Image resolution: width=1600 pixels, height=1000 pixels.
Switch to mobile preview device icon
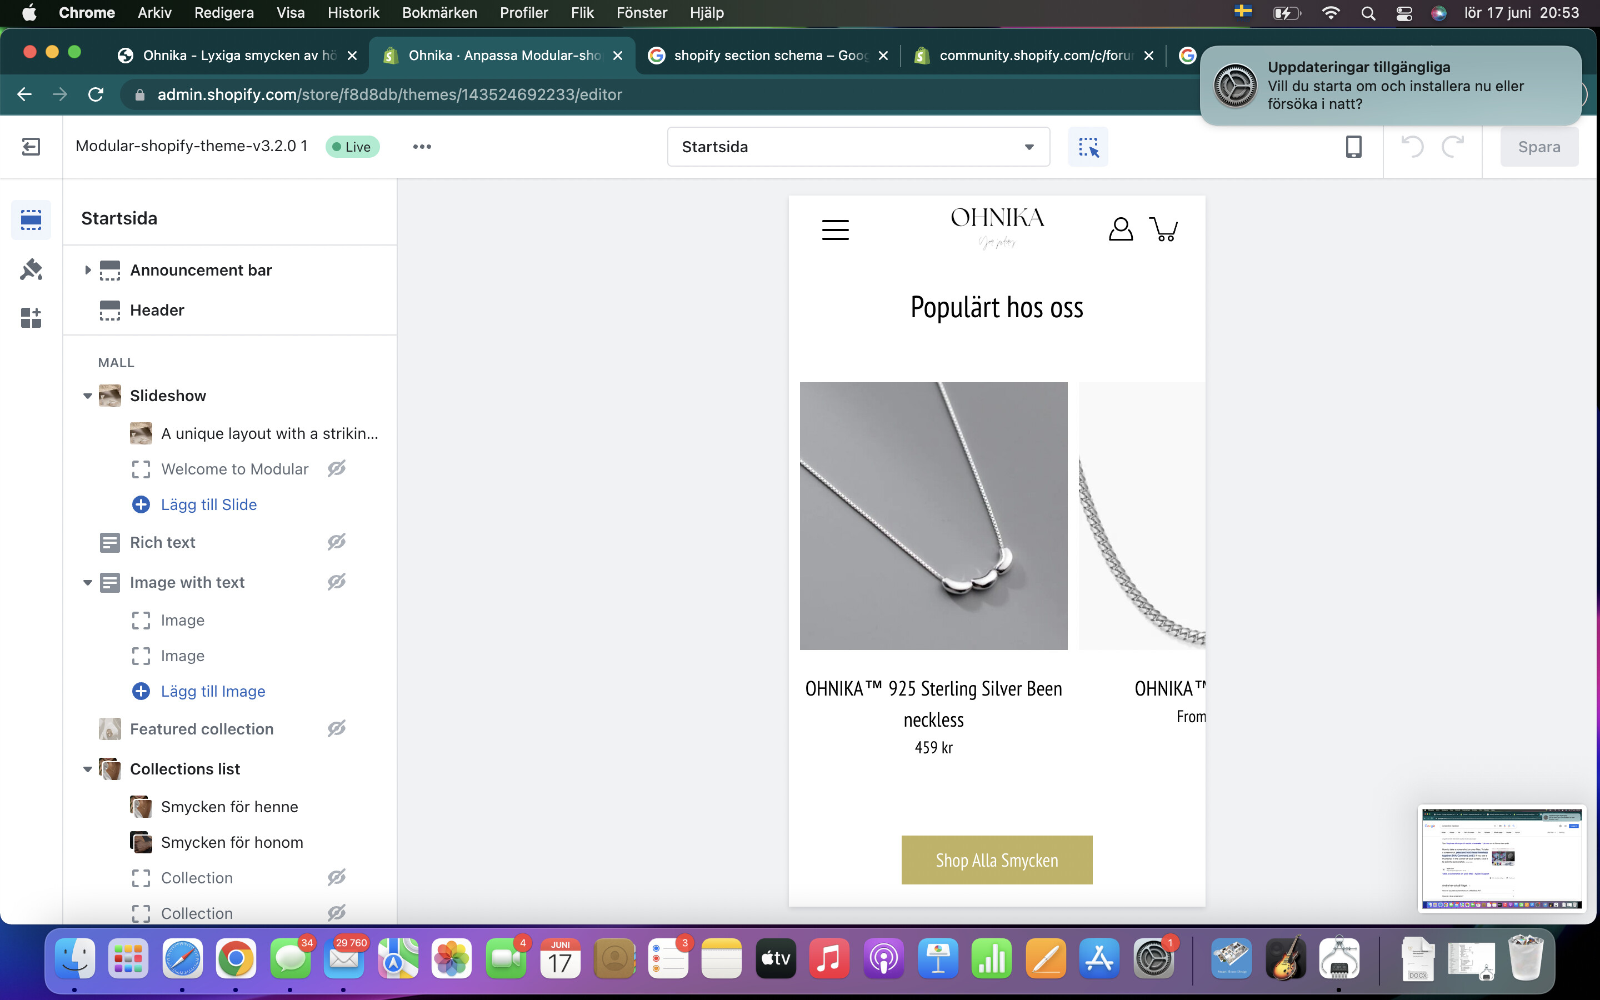click(x=1353, y=146)
